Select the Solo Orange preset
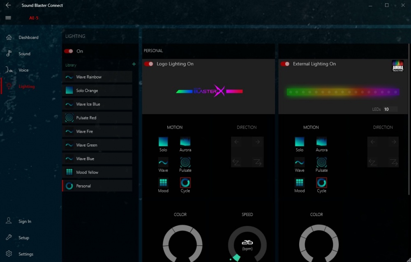The image size is (411, 262). tap(97, 90)
